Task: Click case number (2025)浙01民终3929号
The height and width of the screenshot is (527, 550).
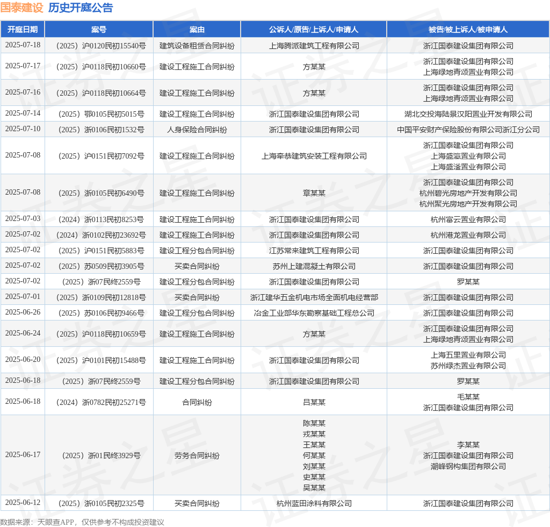Action: [101, 455]
